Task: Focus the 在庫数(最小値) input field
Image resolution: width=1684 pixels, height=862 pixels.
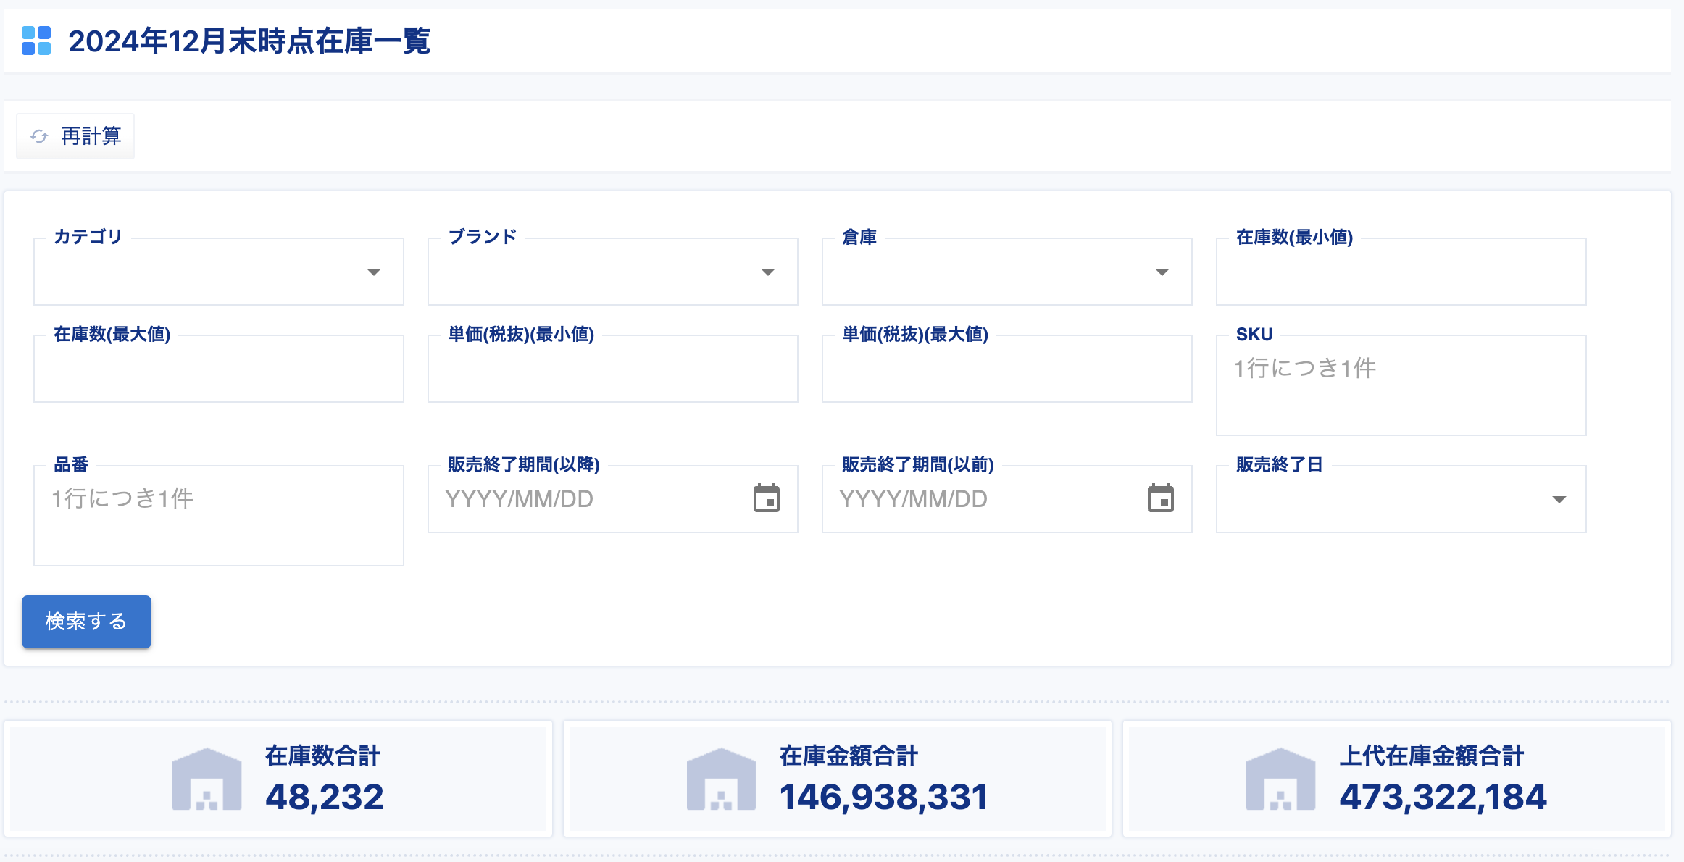Action: (x=1401, y=272)
